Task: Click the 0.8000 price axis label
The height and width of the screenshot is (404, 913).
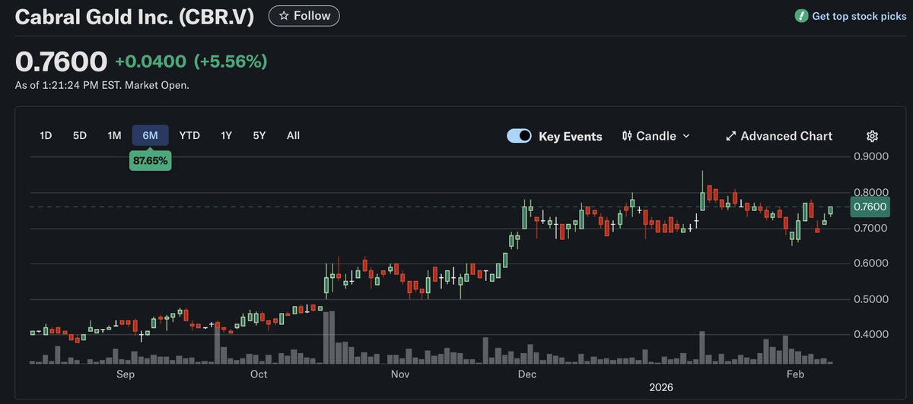Action: coord(870,193)
